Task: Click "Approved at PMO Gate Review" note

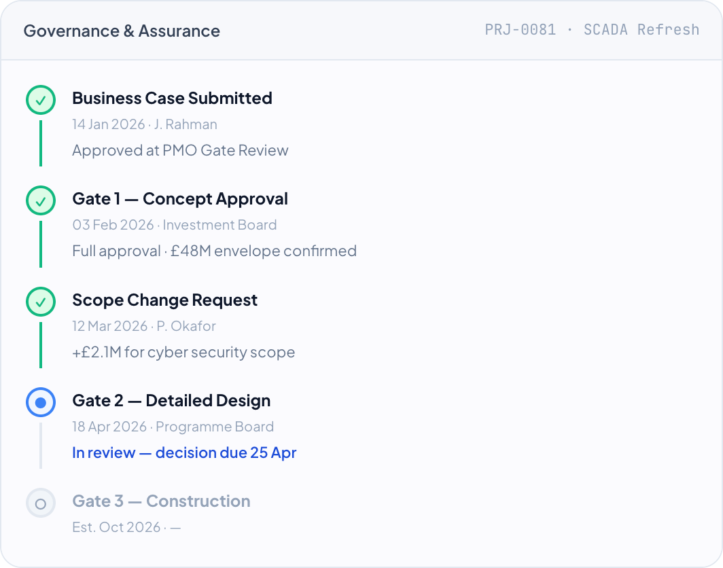Action: [180, 150]
